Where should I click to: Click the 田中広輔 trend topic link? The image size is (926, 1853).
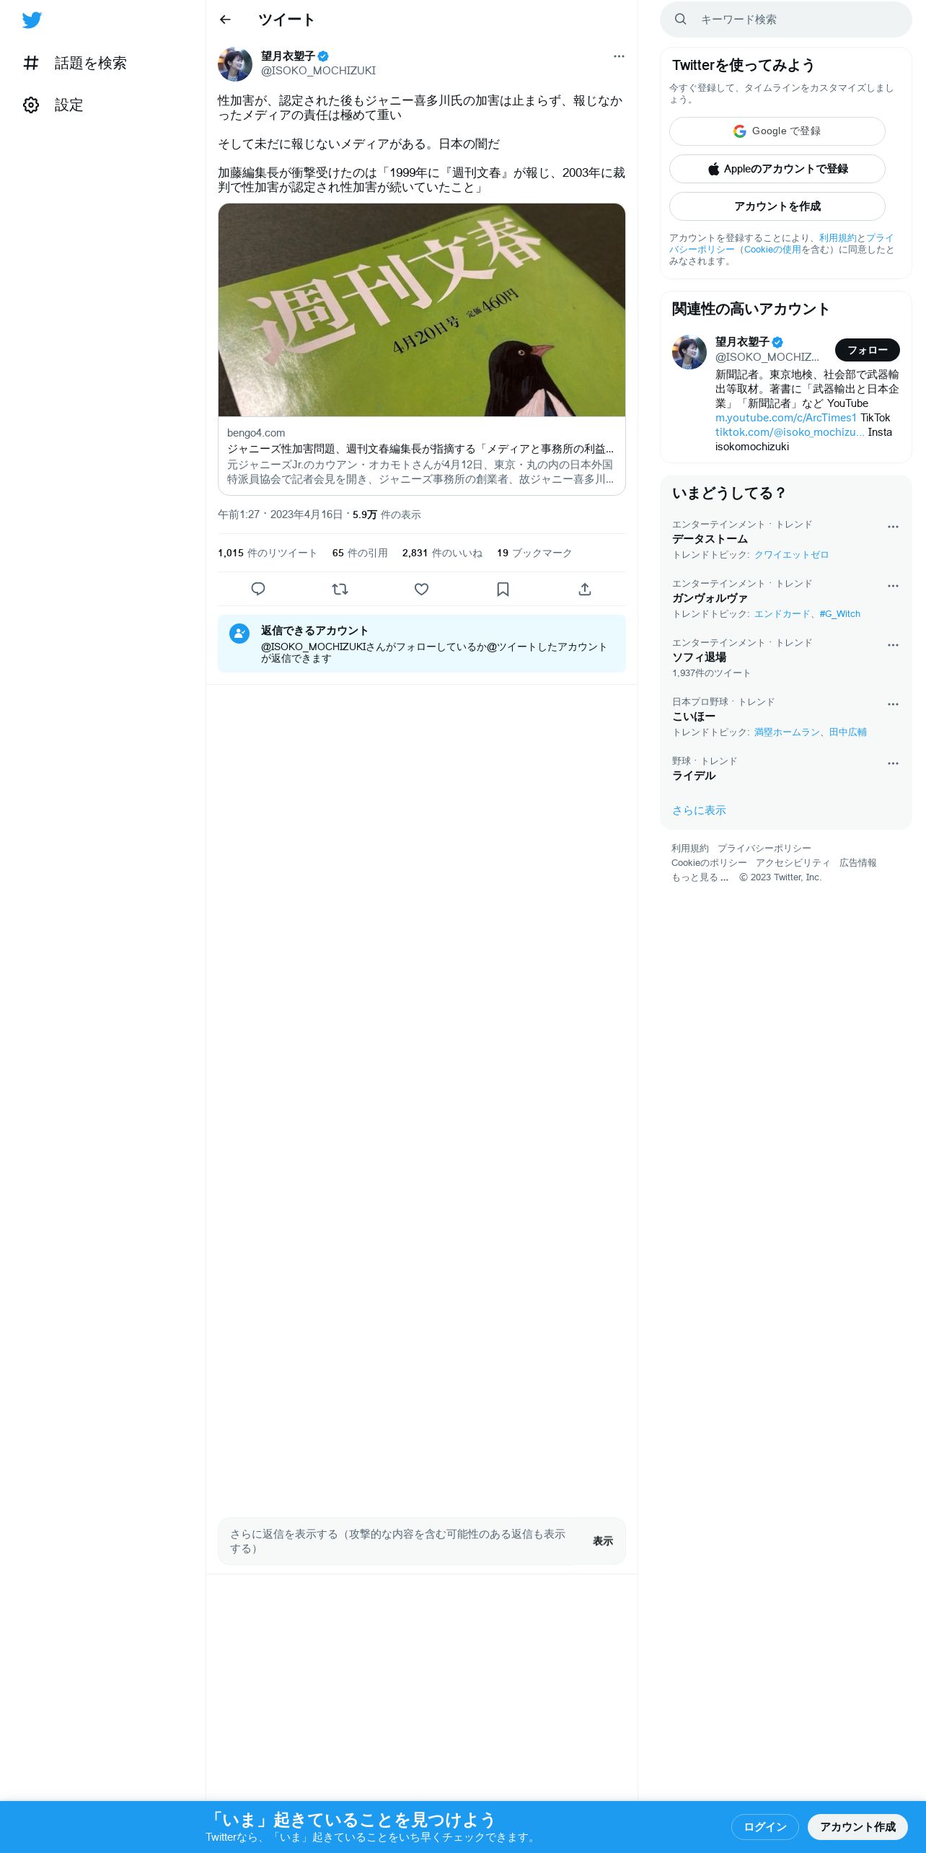point(847,732)
